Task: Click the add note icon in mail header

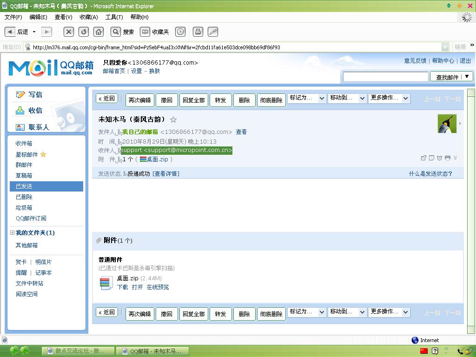Action: tap(431, 158)
